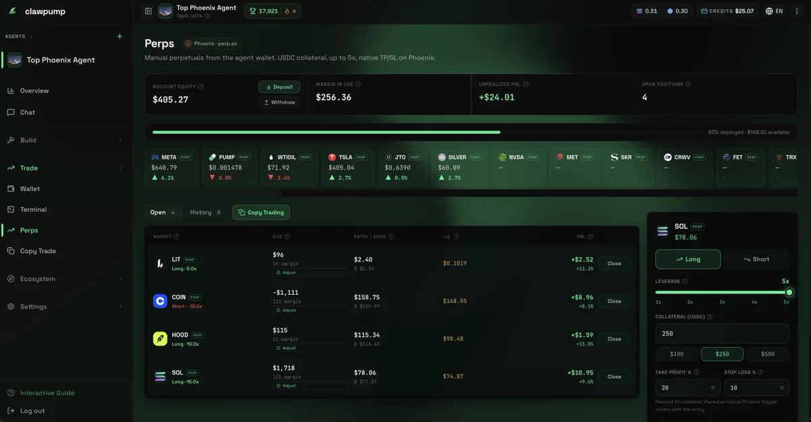This screenshot has height=422, width=811.
Task: Show info tooltip for Margin In Use
Action: pos(358,85)
